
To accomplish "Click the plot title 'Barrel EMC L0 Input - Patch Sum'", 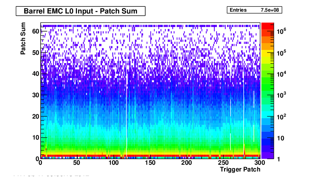I will 81,11.
